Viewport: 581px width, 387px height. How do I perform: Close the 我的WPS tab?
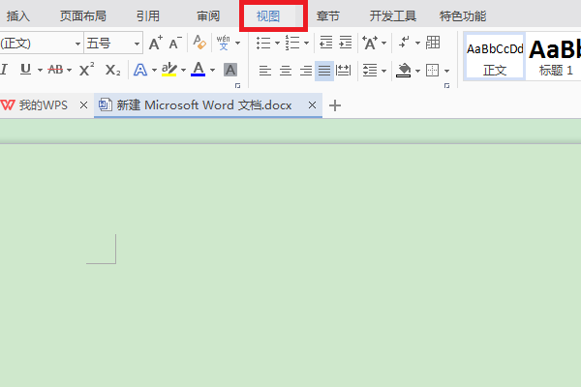[x=83, y=105]
